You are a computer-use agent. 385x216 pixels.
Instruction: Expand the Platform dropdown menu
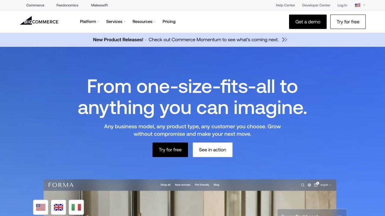[89, 22]
